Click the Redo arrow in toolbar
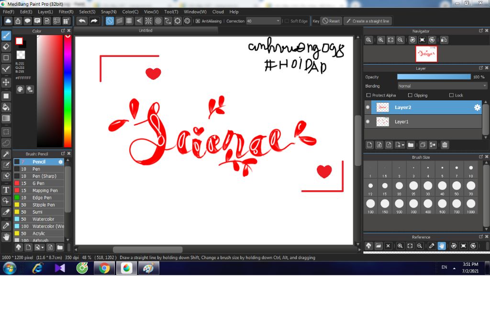The image size is (490, 316). click(94, 21)
